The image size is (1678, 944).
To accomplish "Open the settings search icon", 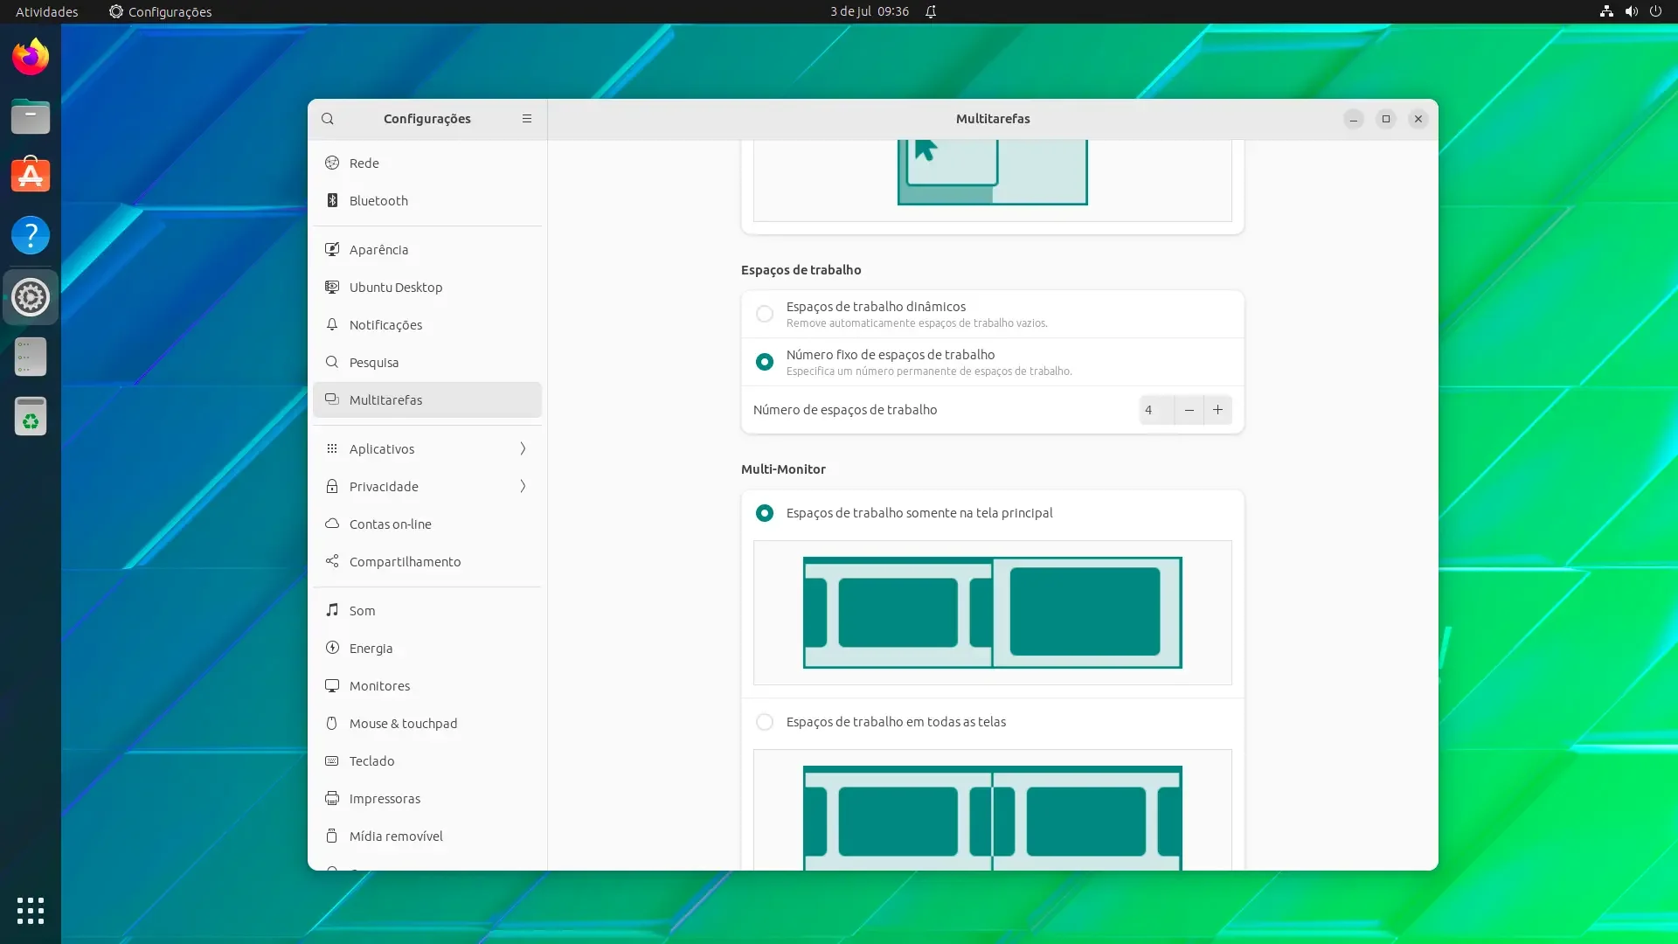I will [328, 119].
